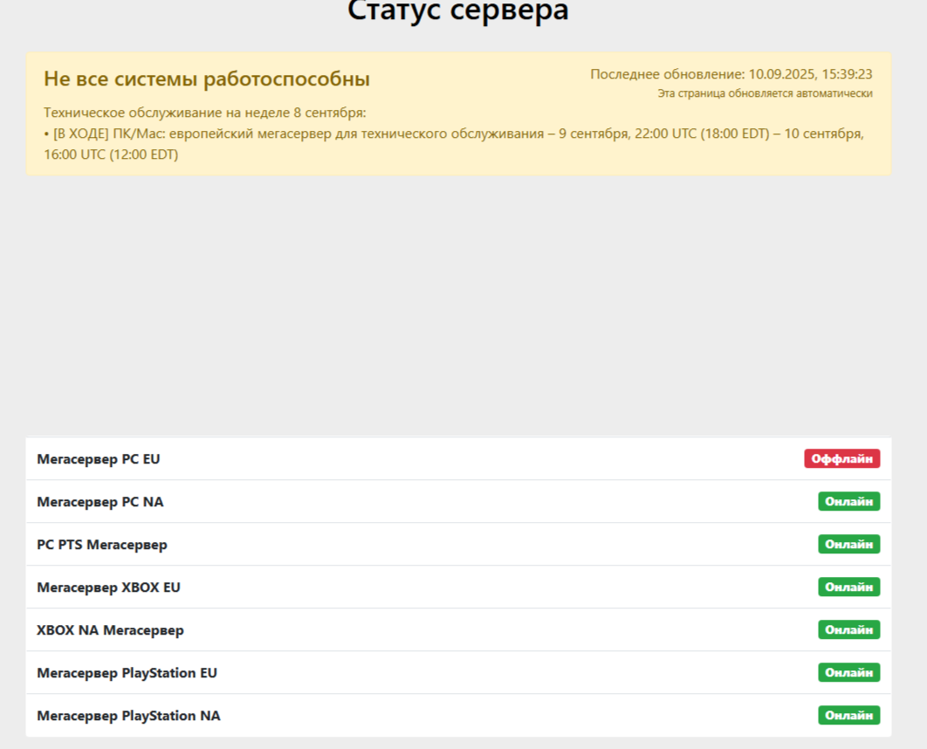Select the Мегасервер PlayStation NA row label

(x=128, y=716)
